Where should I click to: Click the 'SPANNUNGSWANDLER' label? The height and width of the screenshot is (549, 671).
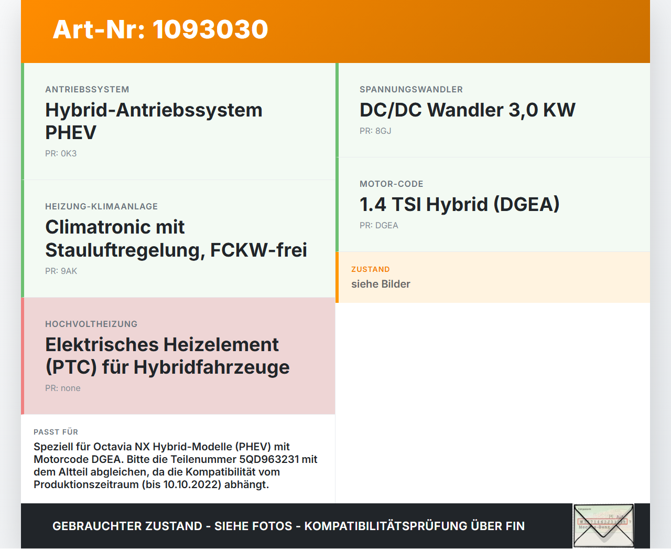click(411, 90)
